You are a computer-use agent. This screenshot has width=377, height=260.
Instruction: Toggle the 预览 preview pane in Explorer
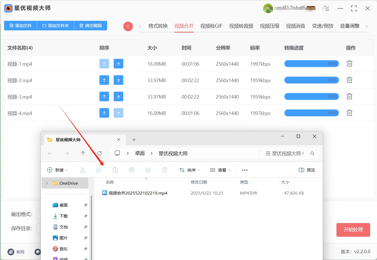307,170
